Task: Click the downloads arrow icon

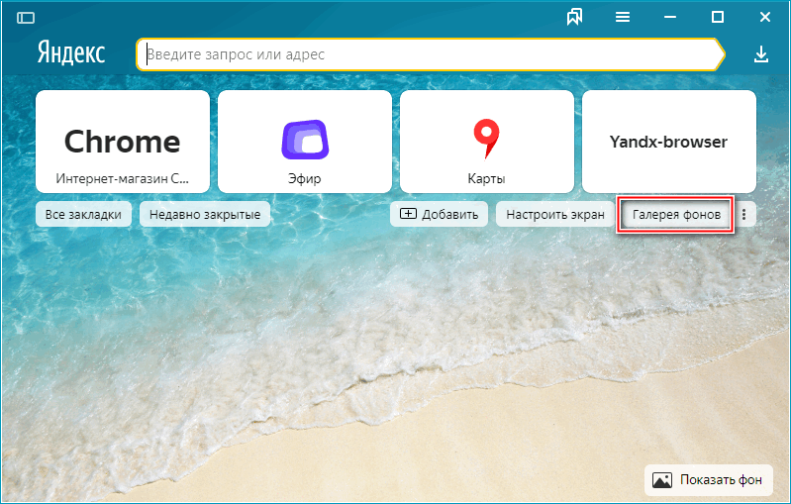Action: (760, 53)
